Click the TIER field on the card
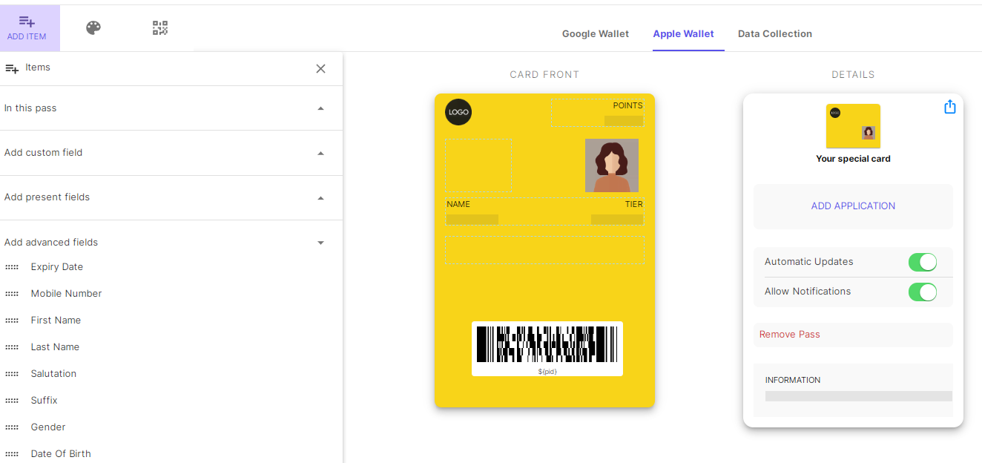The image size is (982, 463). [x=617, y=211]
